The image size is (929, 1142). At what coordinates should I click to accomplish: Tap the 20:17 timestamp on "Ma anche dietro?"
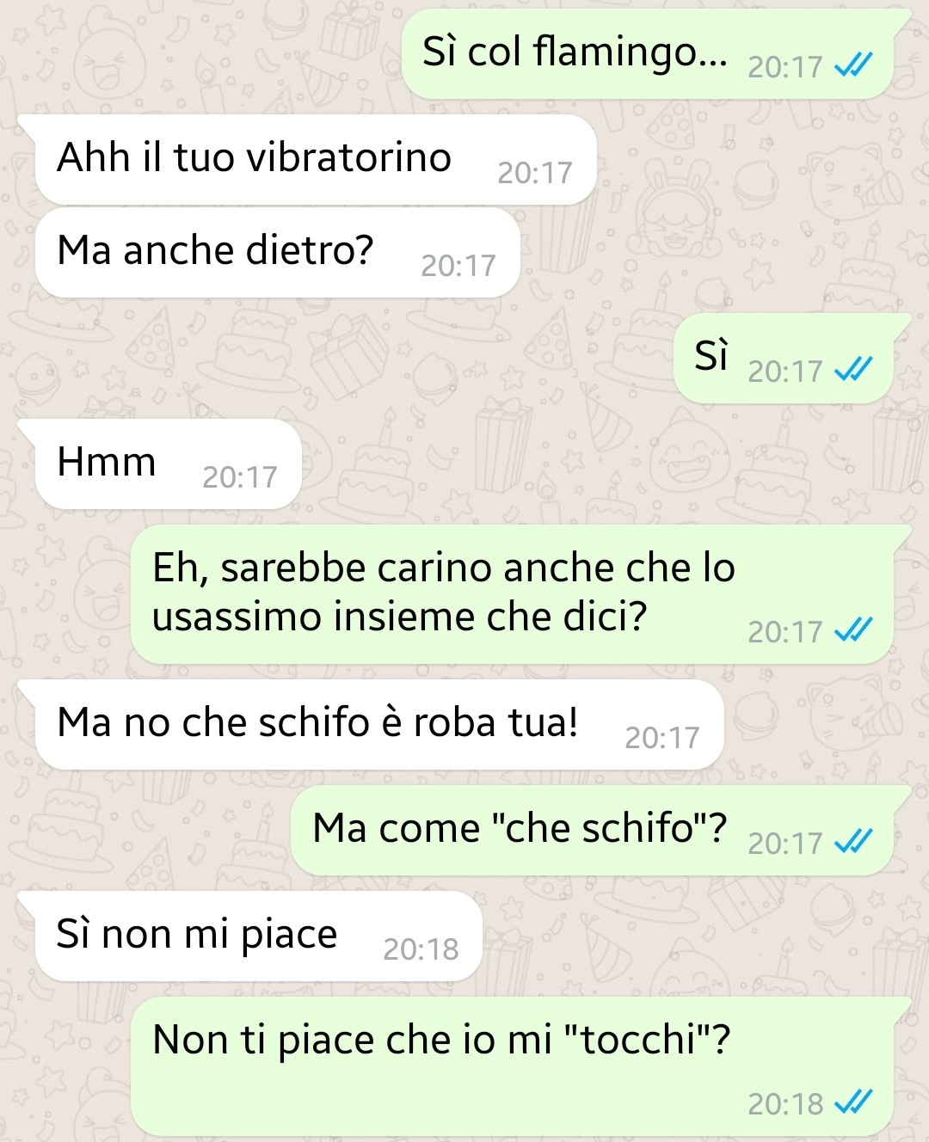[x=458, y=265]
